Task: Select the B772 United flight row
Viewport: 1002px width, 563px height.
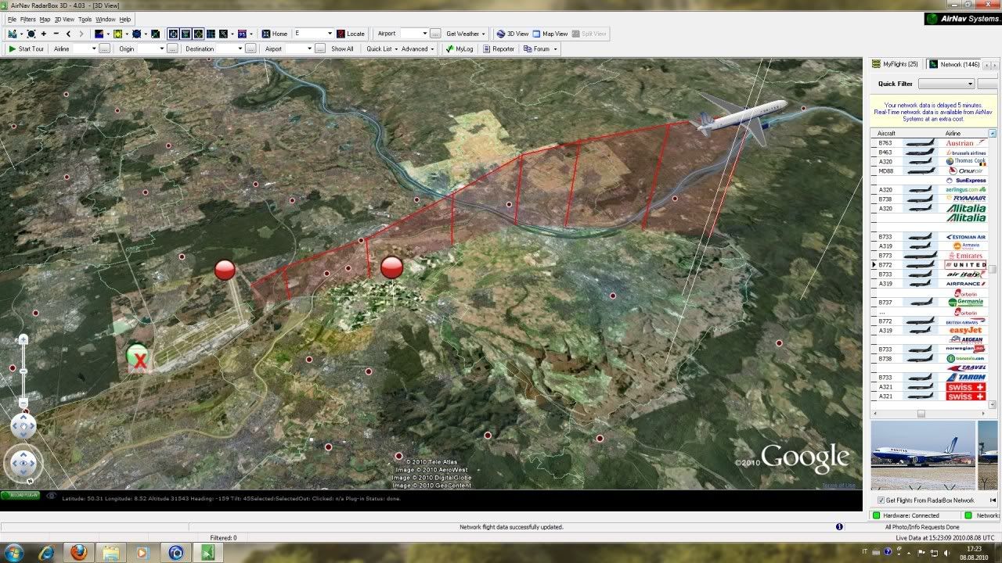Action: click(x=929, y=265)
